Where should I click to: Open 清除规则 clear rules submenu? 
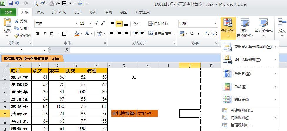[x=250, y=118]
